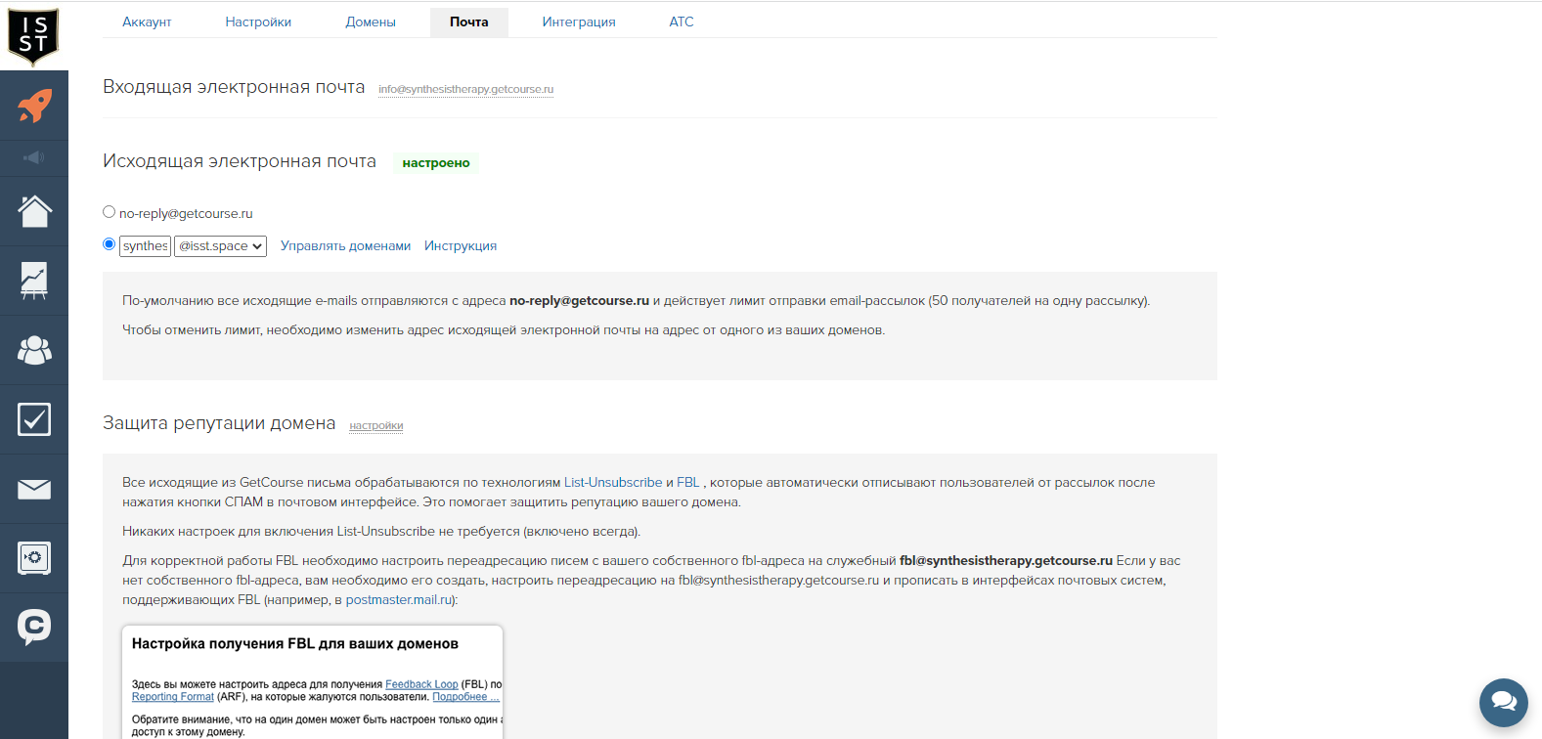Open the megaphone announcements icon
The image size is (1542, 739).
coord(34,157)
